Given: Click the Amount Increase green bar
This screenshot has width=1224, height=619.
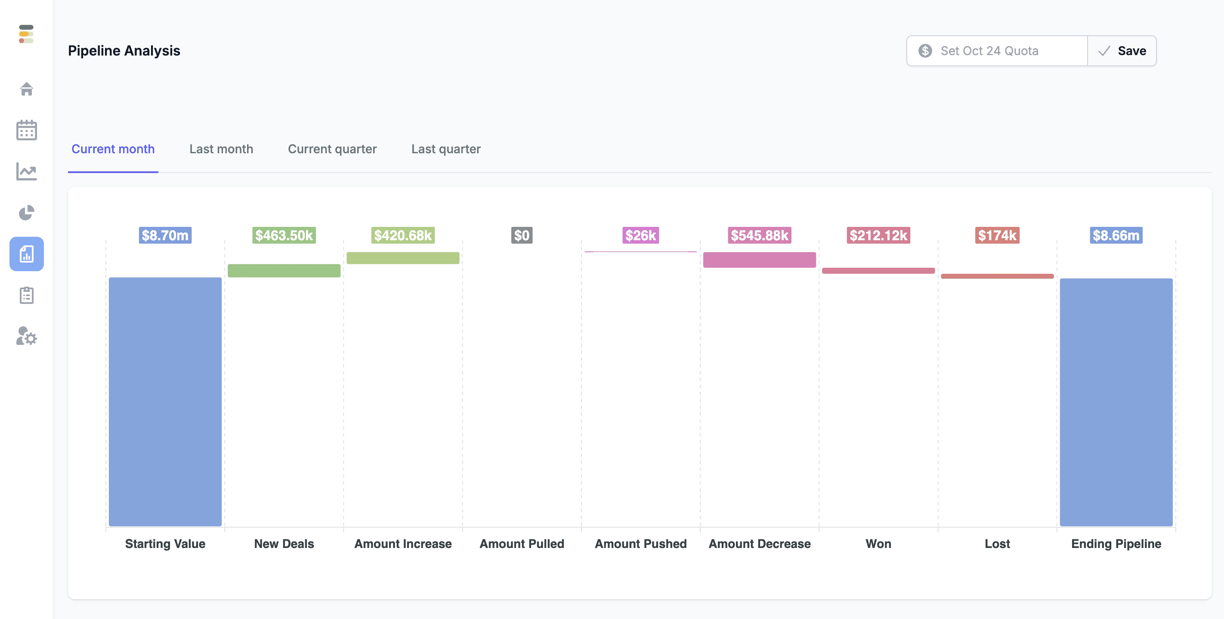Looking at the screenshot, I should [x=403, y=258].
